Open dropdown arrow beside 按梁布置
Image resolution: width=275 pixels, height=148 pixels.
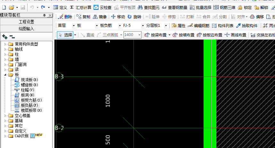point(169,35)
